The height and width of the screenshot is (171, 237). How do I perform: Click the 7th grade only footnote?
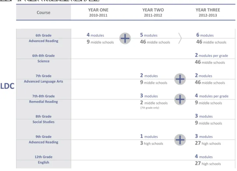tap(150, 108)
